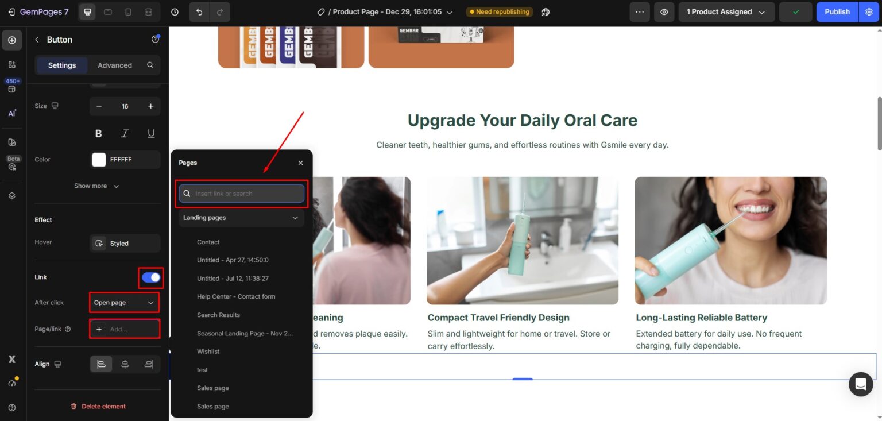Image resolution: width=882 pixels, height=421 pixels.
Task: Search settings with the magnifier icon
Action: (150, 65)
